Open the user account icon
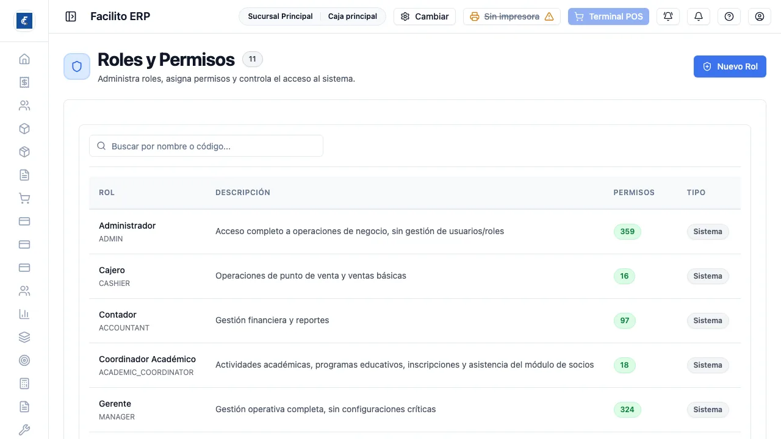781x439 pixels. tap(760, 16)
